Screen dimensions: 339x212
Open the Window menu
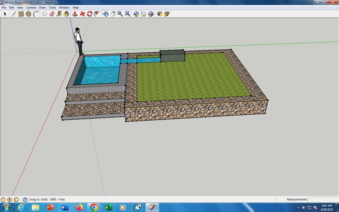point(64,7)
